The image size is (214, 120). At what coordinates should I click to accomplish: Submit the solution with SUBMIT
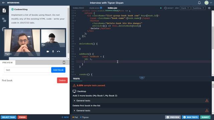click(x=205, y=117)
